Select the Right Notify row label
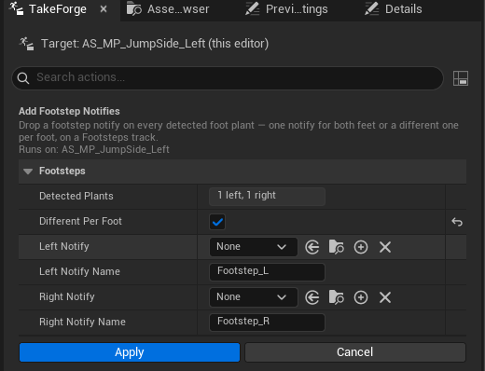This screenshot has width=485, height=371. coord(67,297)
